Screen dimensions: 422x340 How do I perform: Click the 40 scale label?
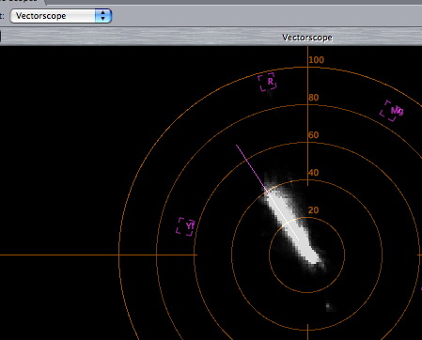(314, 173)
